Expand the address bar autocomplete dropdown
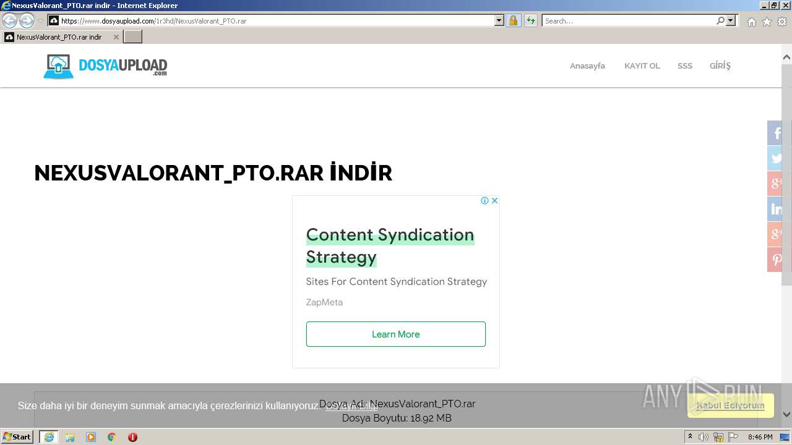The height and width of the screenshot is (445, 792). (499, 21)
